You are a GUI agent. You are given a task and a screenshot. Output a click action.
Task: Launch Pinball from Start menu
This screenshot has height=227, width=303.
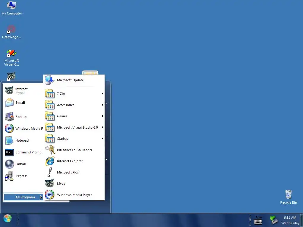tap(23, 164)
